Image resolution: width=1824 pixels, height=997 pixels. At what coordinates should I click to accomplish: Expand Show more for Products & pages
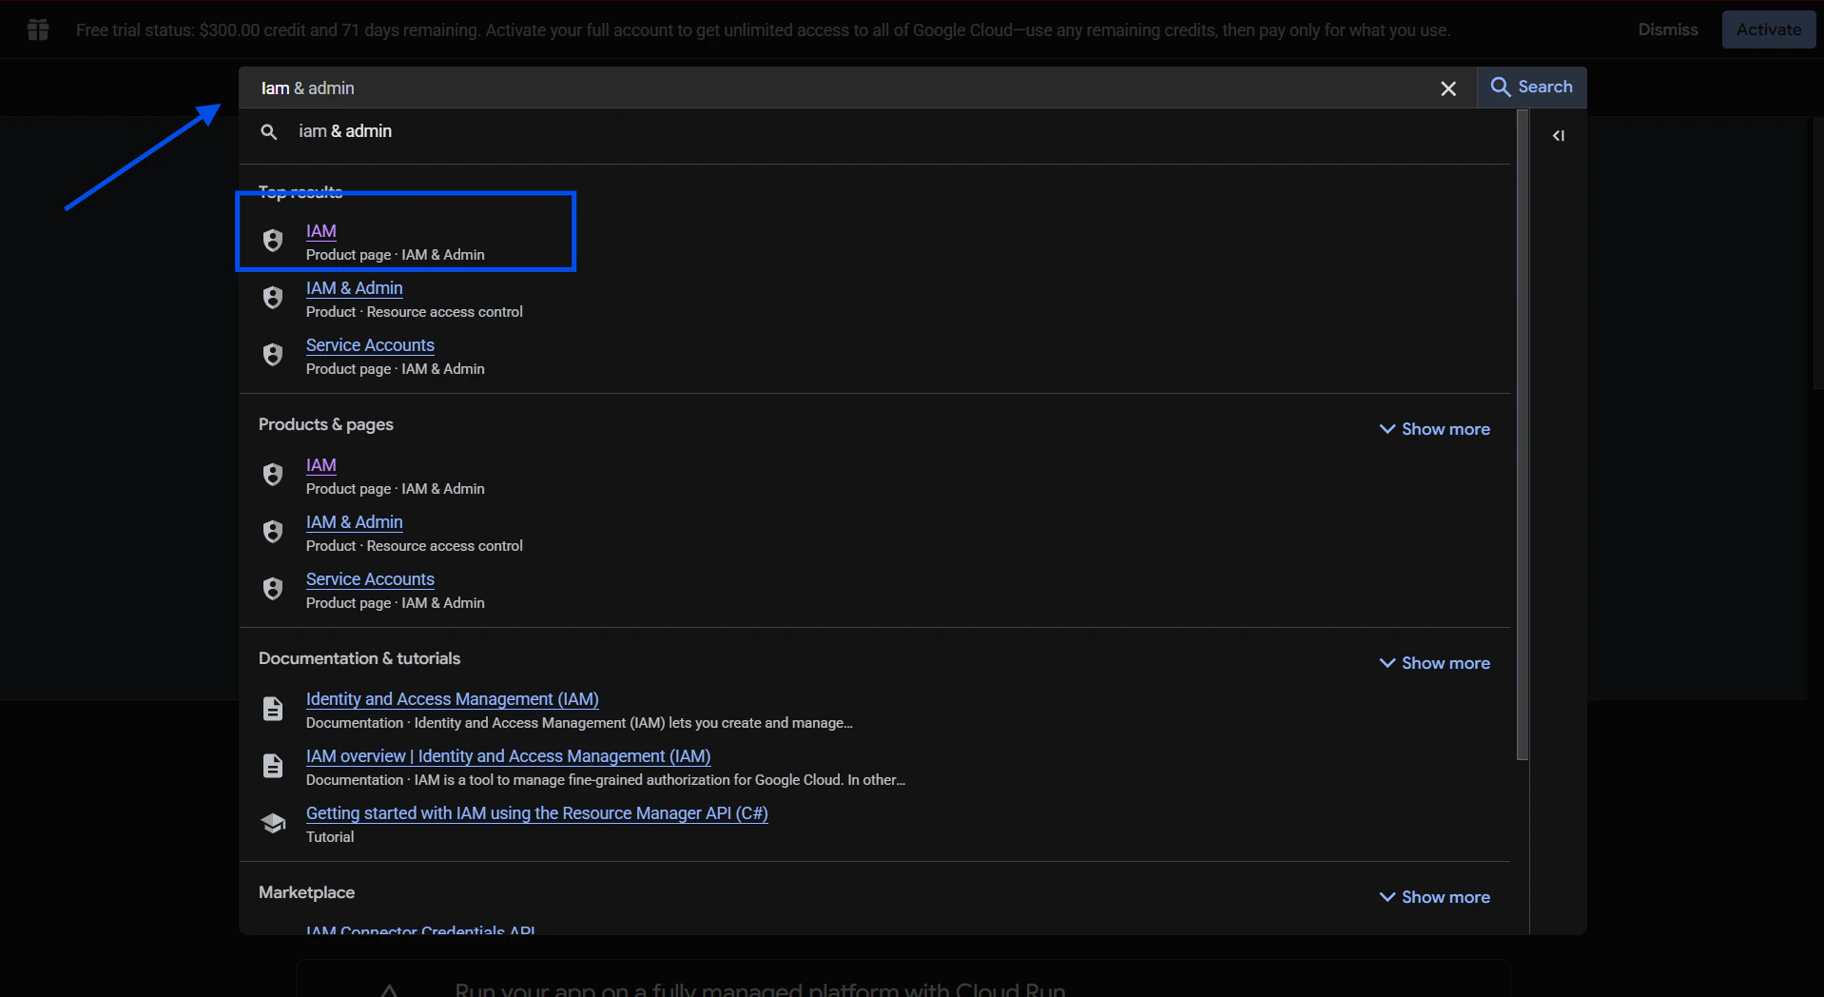tap(1434, 429)
